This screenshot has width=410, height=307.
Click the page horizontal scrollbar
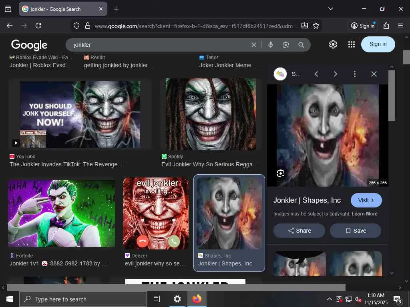176,287
